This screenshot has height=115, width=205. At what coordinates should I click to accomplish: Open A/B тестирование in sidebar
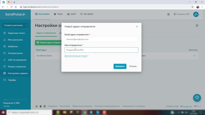[x=17, y=60]
